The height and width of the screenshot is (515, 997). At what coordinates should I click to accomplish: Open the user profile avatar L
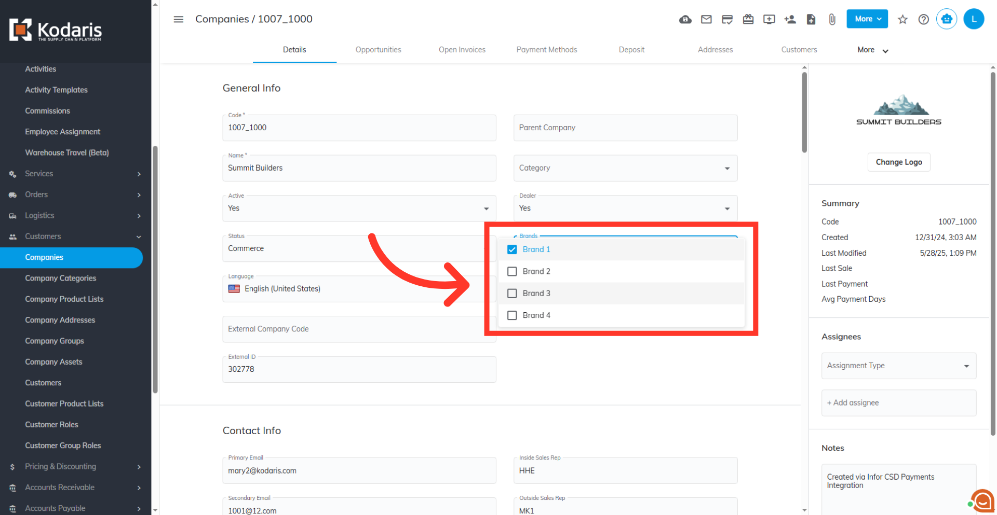coord(974,19)
